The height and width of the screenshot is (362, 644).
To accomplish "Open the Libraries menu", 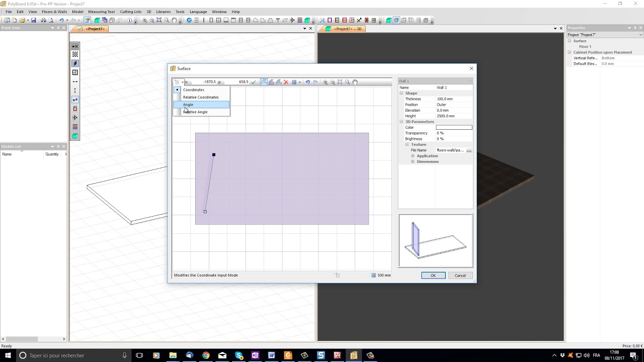I will tap(164, 12).
